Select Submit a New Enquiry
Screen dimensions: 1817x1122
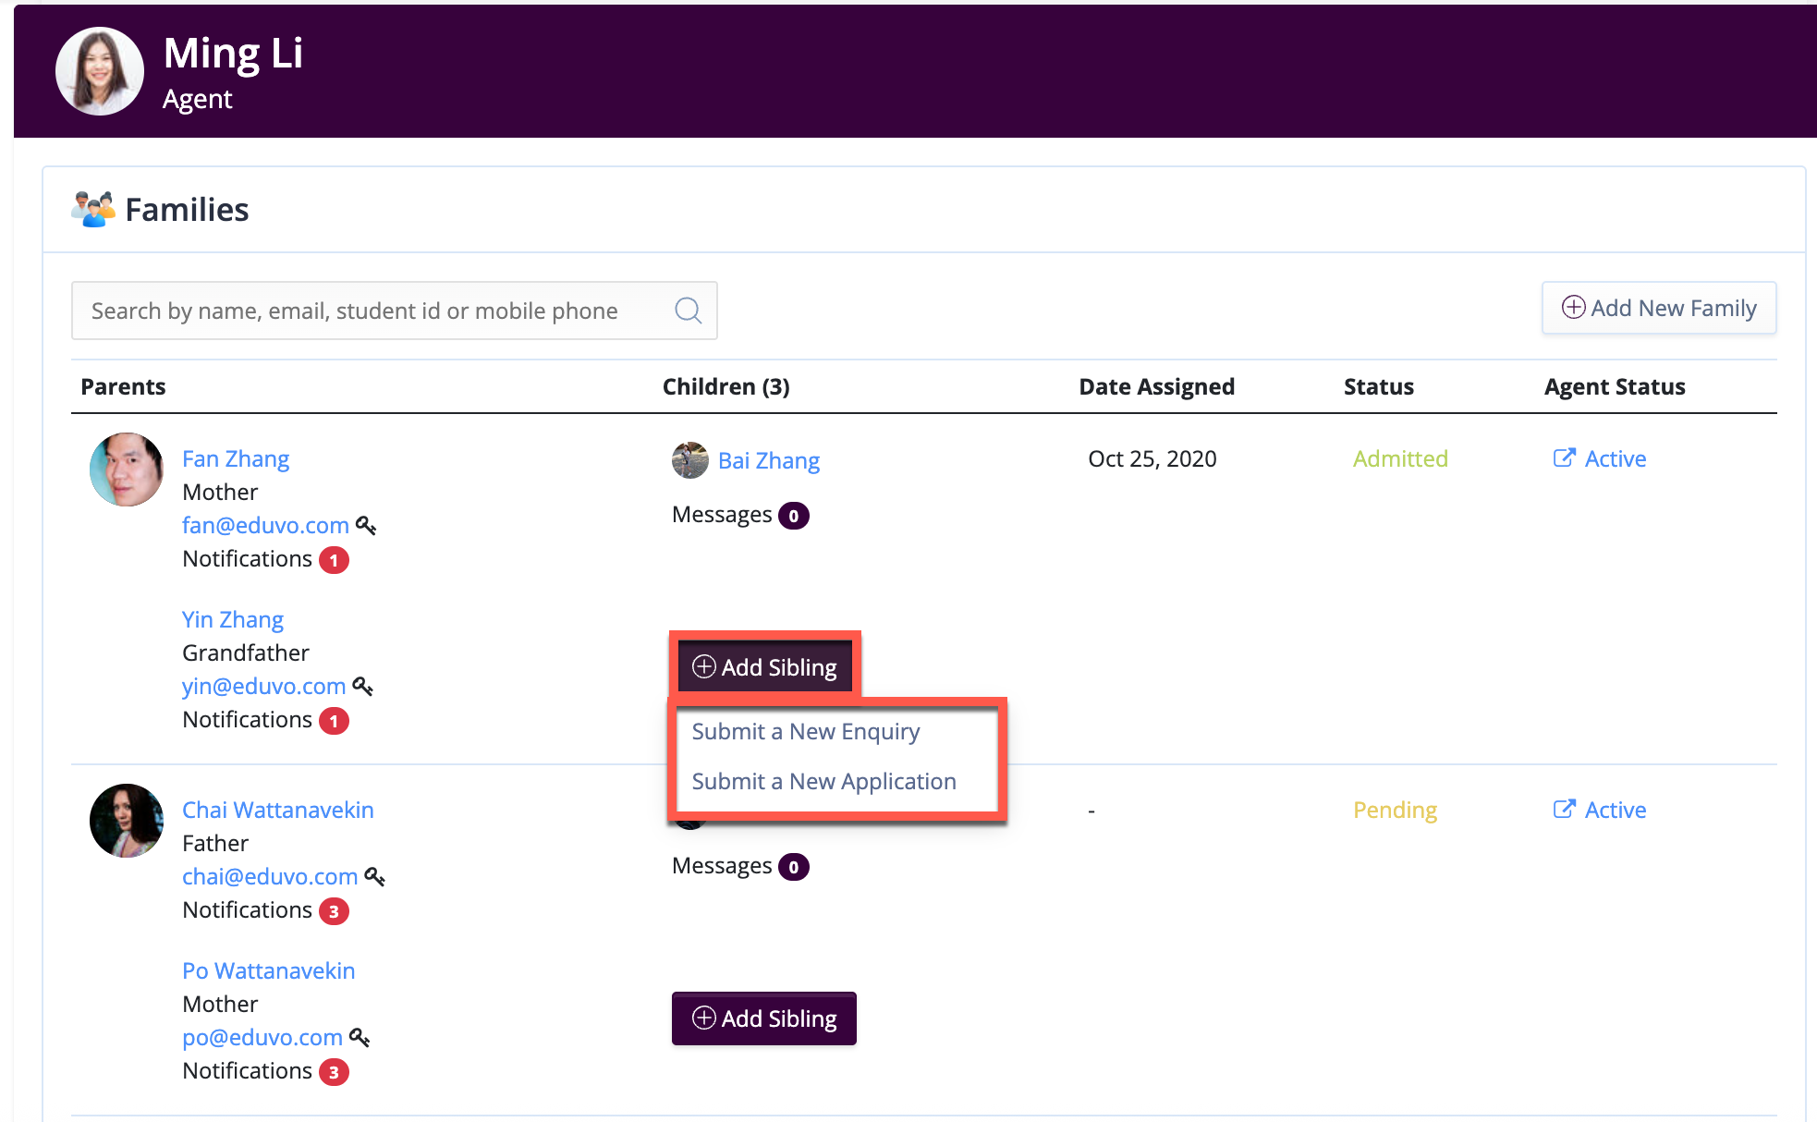click(x=805, y=732)
